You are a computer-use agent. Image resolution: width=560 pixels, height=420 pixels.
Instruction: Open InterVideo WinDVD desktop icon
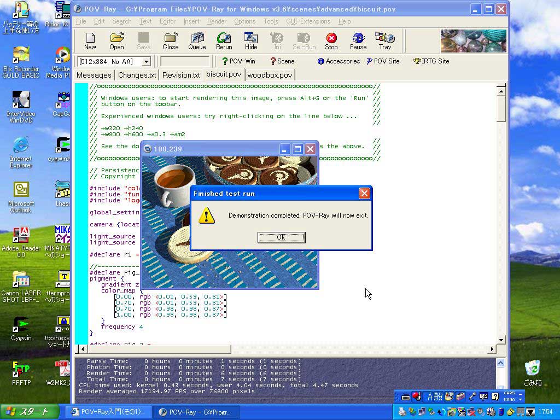click(21, 107)
